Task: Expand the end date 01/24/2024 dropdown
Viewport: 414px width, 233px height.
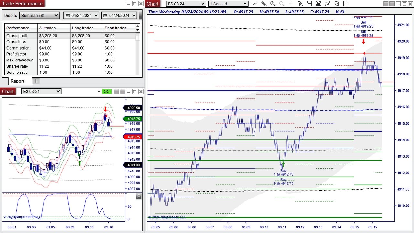Action: 133,16
